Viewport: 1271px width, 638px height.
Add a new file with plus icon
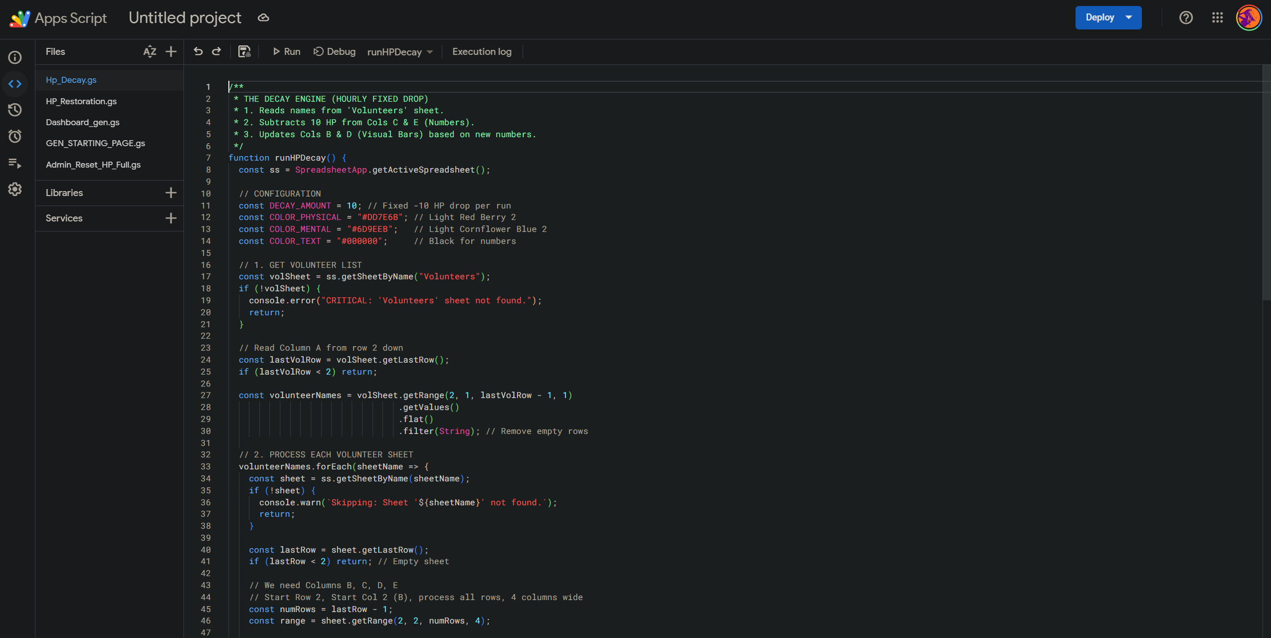tap(171, 51)
